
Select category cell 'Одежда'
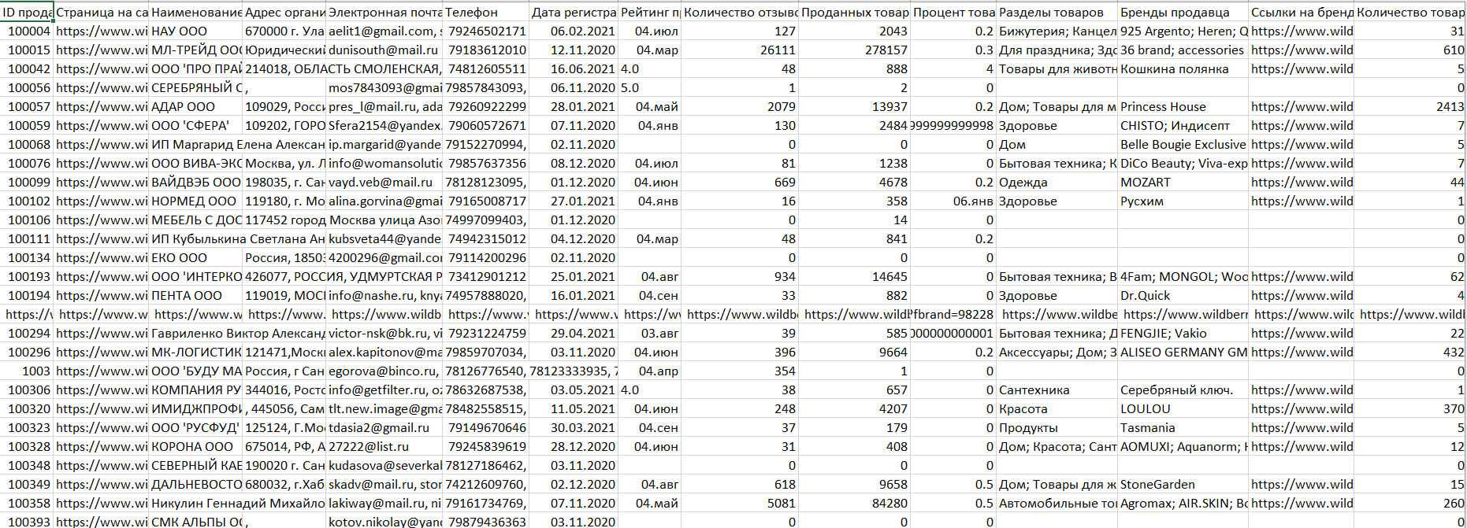coord(1057,182)
